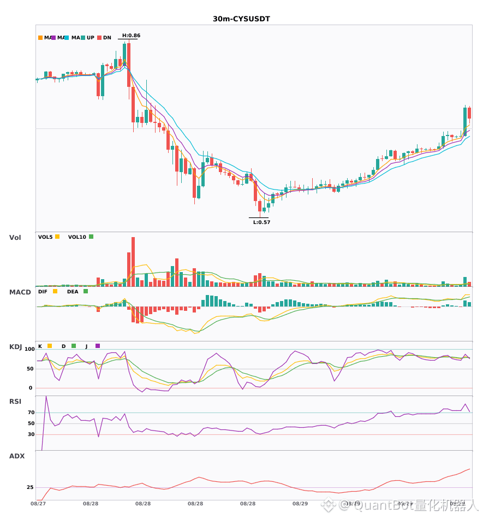Click the RSI axis value 30
Screen dimensions: 483x519
coord(31,434)
